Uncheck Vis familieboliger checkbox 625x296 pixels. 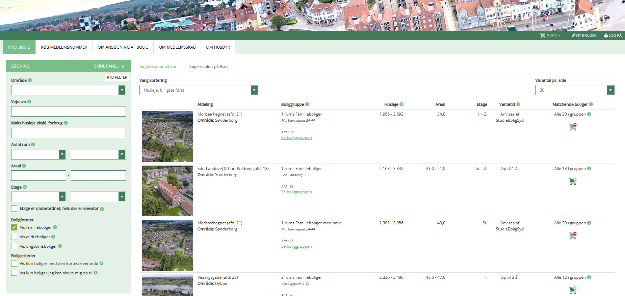14,227
